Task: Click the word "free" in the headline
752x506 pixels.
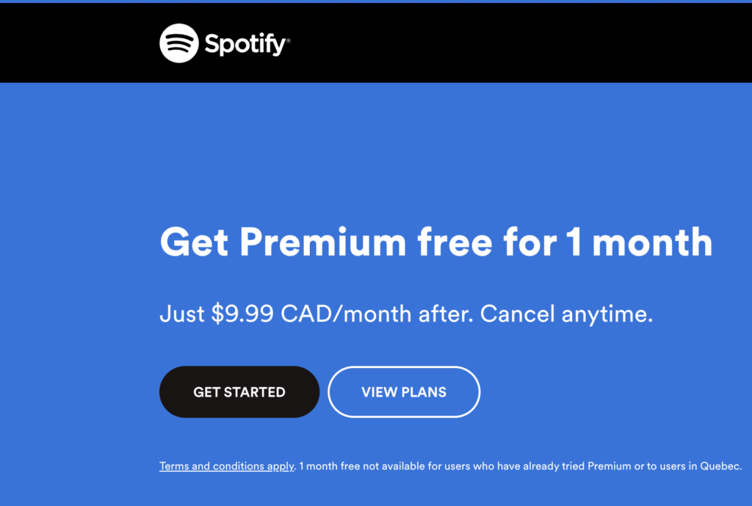Action: pyautogui.click(x=455, y=242)
